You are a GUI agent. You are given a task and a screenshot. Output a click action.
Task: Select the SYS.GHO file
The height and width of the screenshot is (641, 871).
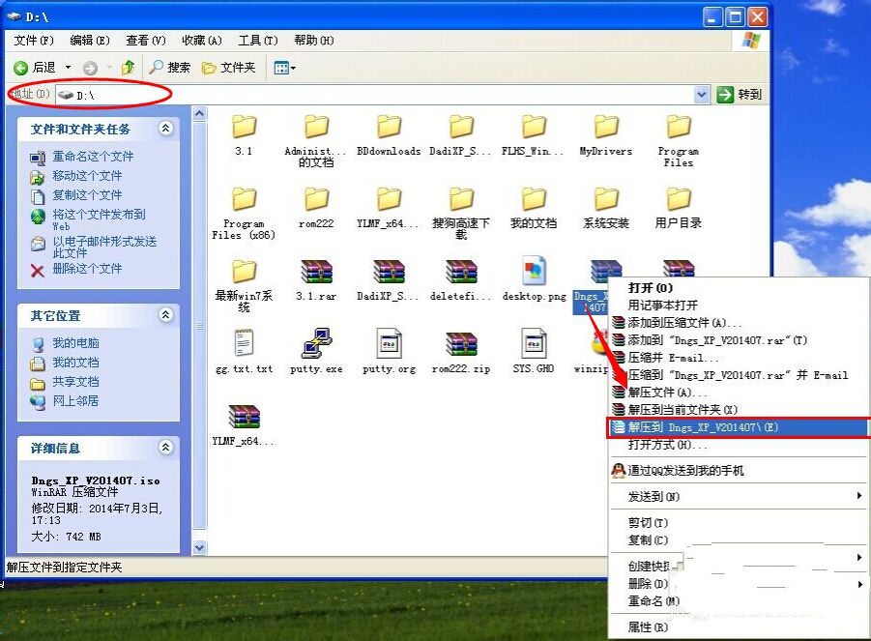tap(533, 345)
